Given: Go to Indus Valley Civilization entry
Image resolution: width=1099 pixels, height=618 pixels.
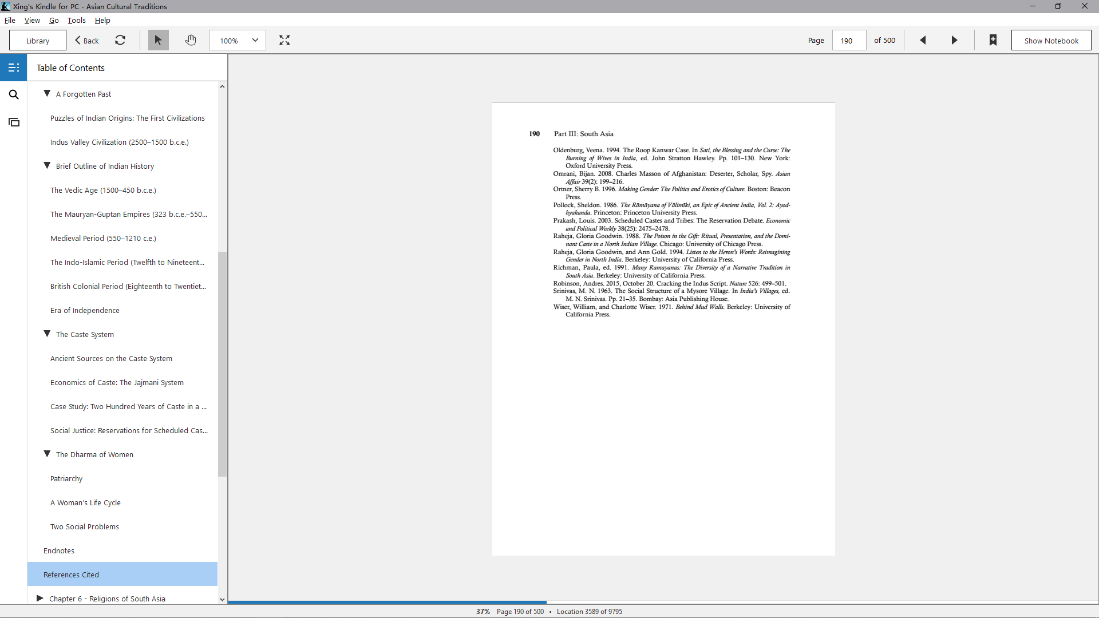Looking at the screenshot, I should point(119,142).
